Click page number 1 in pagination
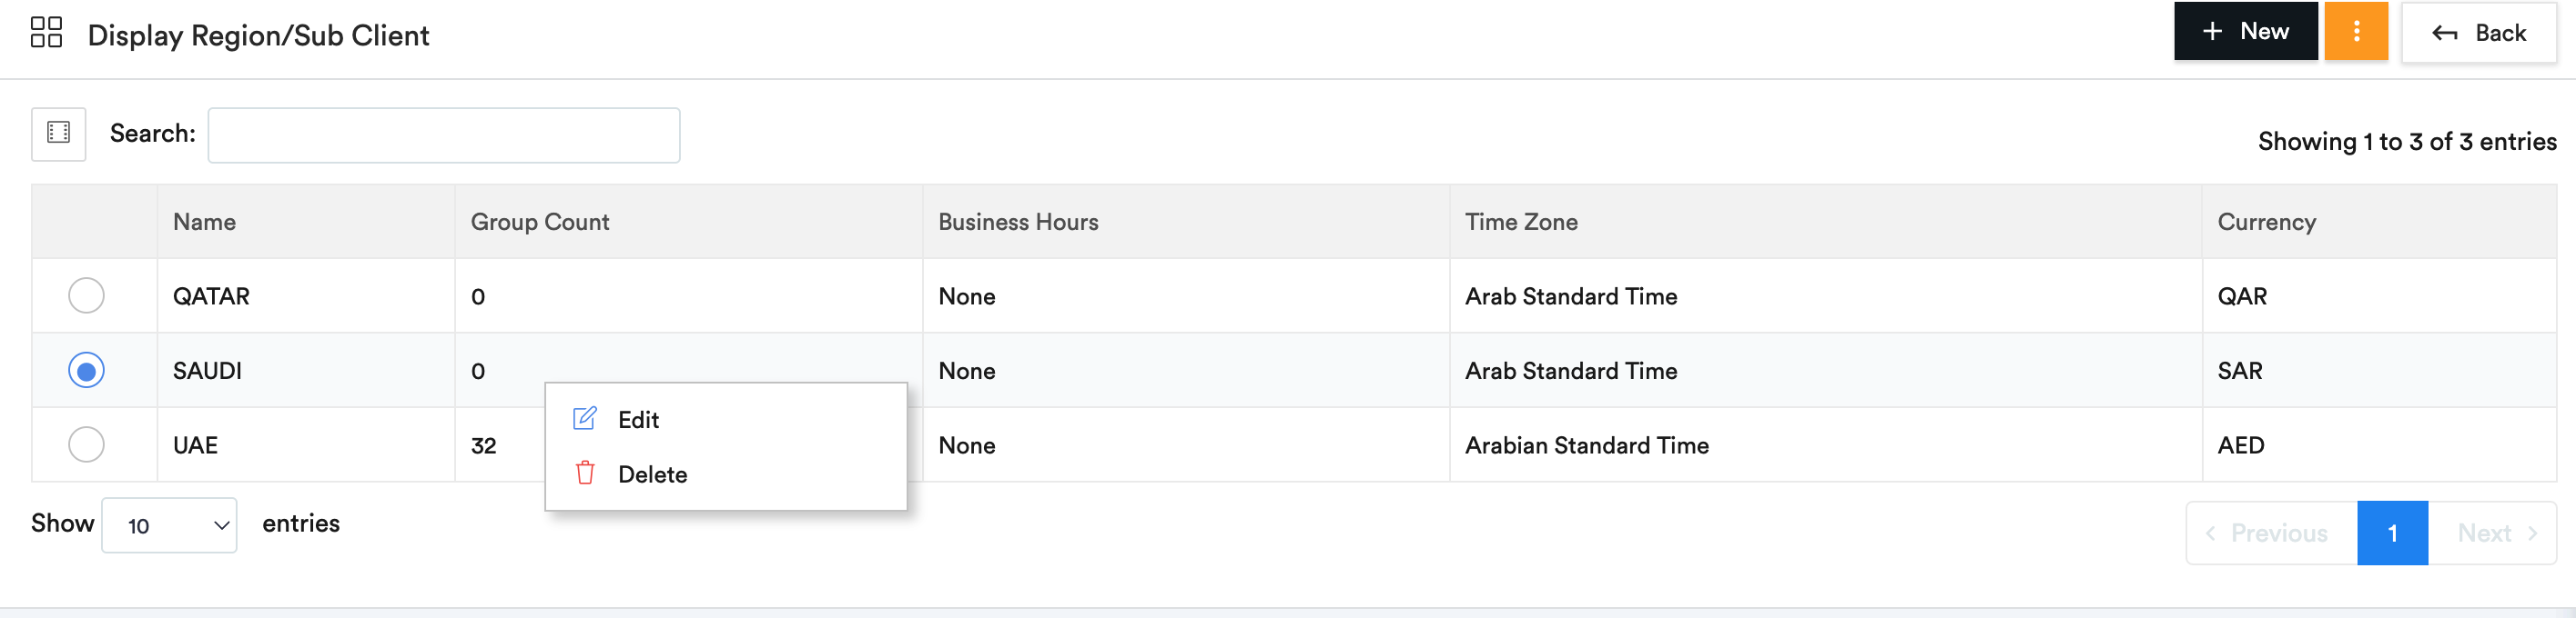Screen dimensions: 2576x618 (x=2392, y=533)
